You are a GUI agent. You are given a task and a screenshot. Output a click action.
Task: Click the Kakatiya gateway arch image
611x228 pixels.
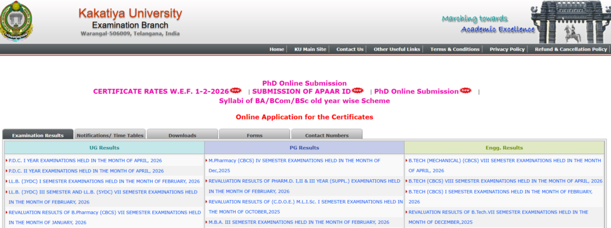point(570,21)
